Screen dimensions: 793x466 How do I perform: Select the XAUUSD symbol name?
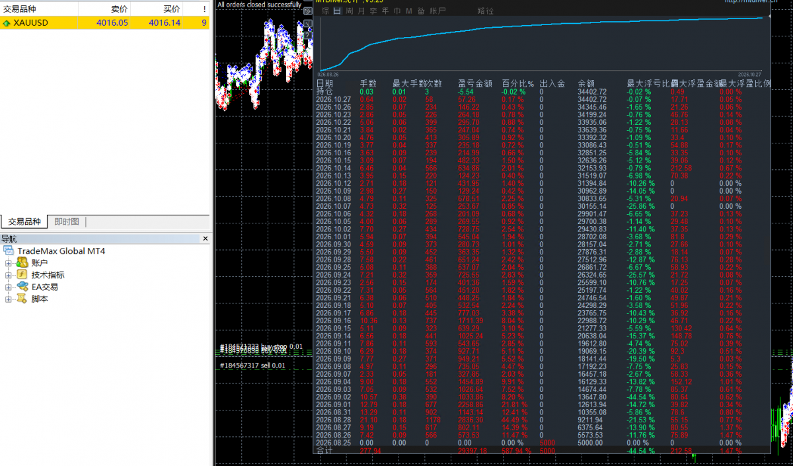pyautogui.click(x=30, y=23)
